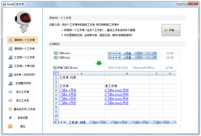Open the 门店A-1月份 link in cell A4
This screenshot has width=201, height=136.
pos(68,90)
